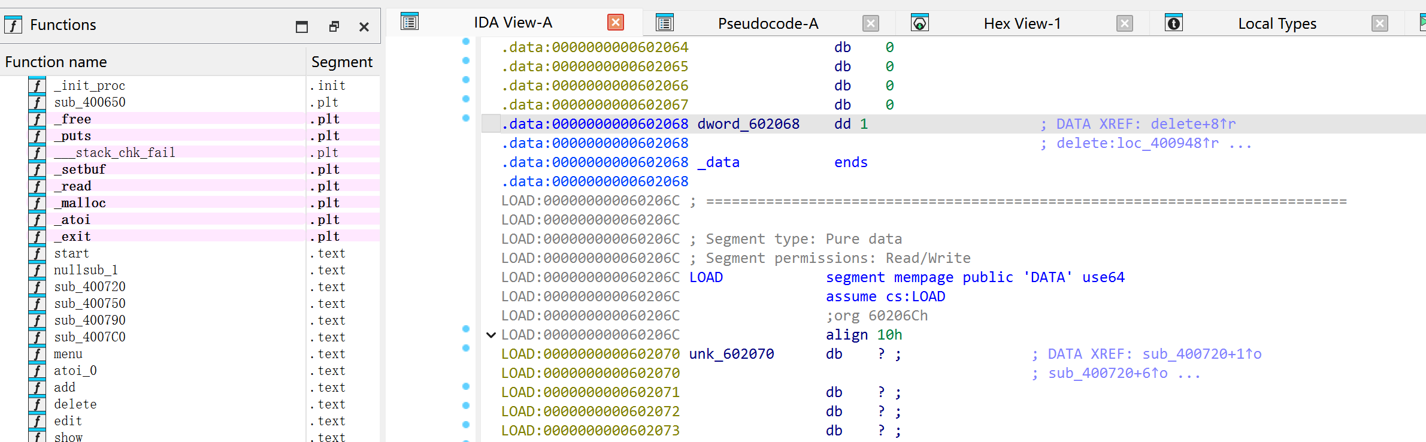
Task: Maximize the Functions panel
Action: pos(302,26)
